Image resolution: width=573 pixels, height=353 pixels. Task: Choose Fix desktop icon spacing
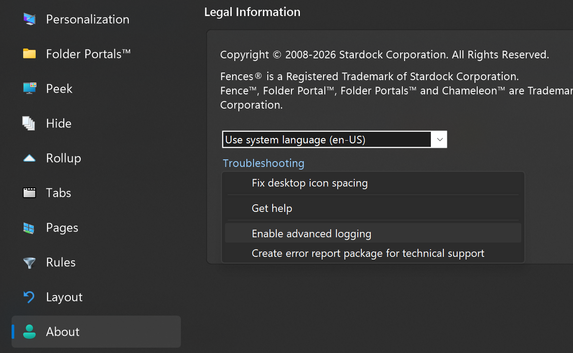(310, 183)
